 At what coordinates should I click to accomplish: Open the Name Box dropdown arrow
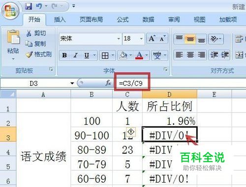coord(72,83)
